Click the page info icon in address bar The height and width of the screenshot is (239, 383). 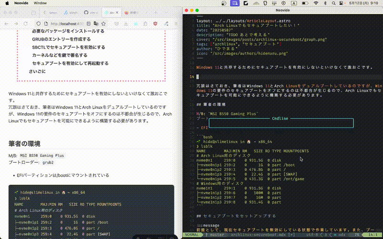tap(45, 23)
